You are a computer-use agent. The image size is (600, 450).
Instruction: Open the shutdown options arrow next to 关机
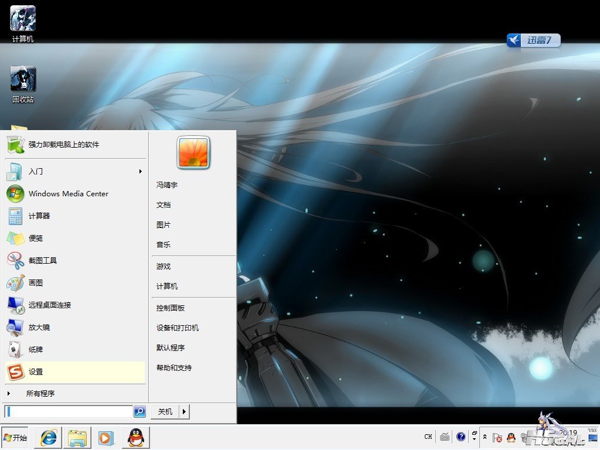point(185,412)
